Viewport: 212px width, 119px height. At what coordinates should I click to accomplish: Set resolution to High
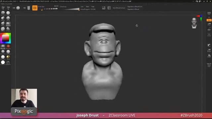pyautogui.click(x=93, y=7)
